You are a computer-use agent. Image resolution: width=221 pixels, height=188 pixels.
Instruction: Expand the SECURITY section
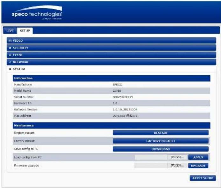(111, 48)
